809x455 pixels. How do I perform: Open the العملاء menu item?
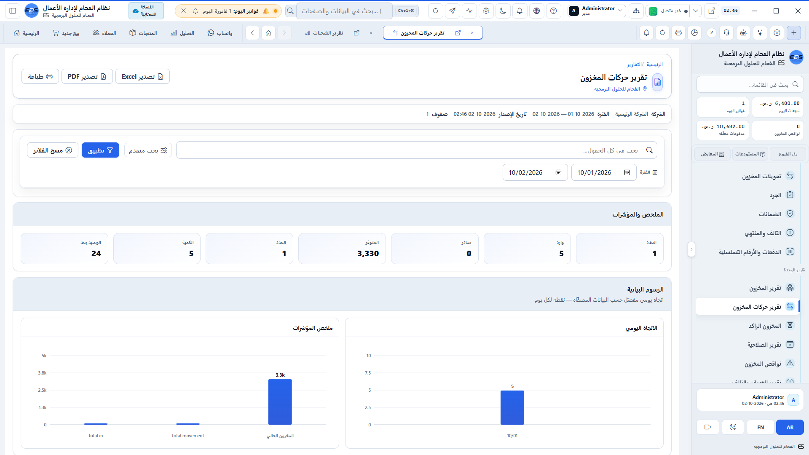tap(104, 33)
